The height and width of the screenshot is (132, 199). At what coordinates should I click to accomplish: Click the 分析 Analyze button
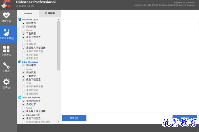pos(74,118)
